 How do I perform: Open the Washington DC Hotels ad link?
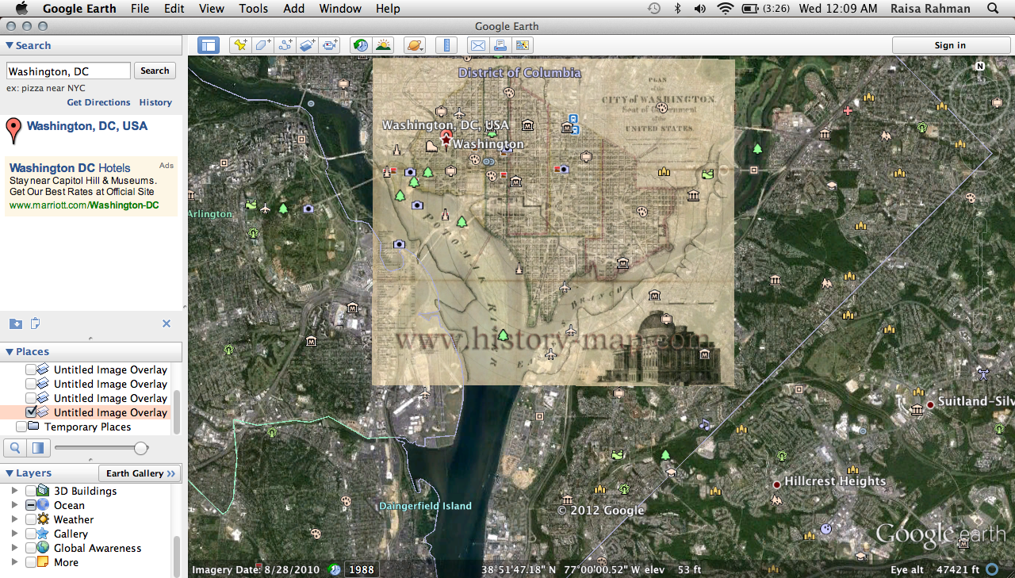pos(70,168)
